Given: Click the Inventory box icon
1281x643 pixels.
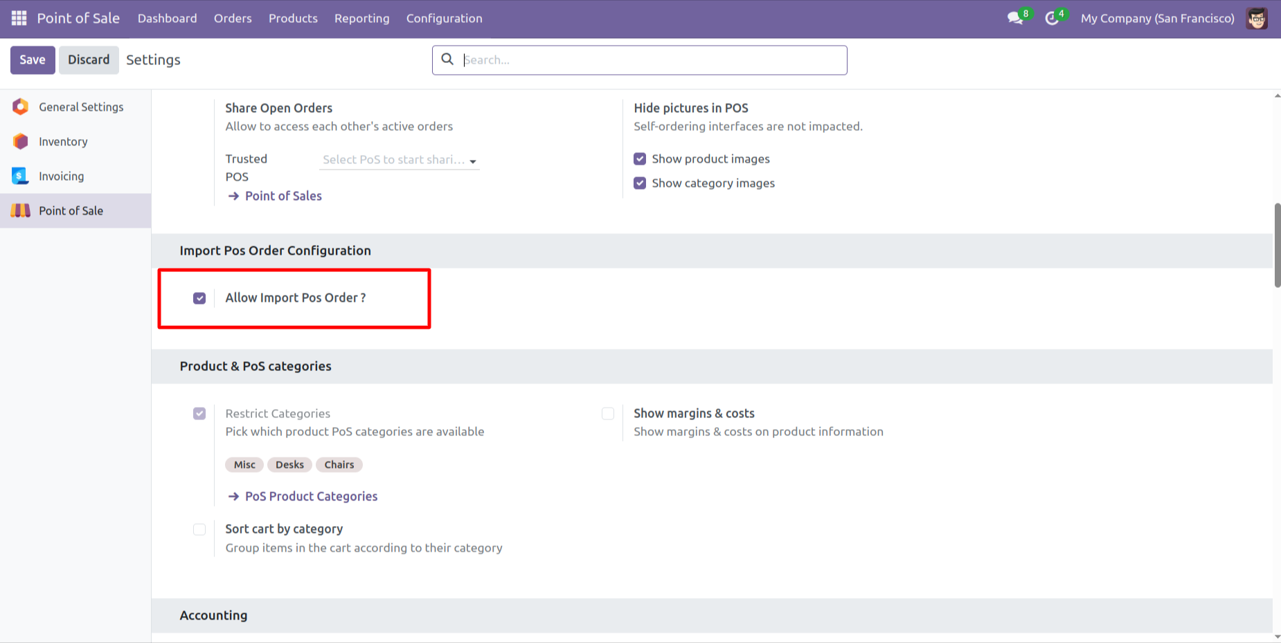Looking at the screenshot, I should (21, 141).
